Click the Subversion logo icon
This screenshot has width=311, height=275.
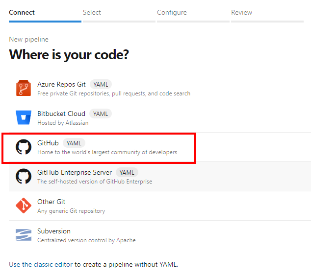pyautogui.click(x=24, y=235)
